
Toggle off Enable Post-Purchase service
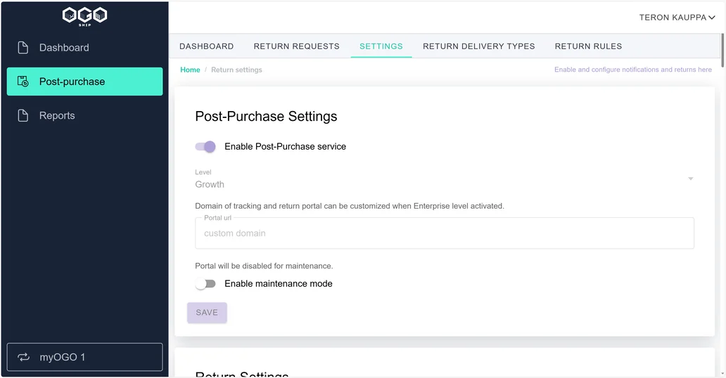click(205, 147)
